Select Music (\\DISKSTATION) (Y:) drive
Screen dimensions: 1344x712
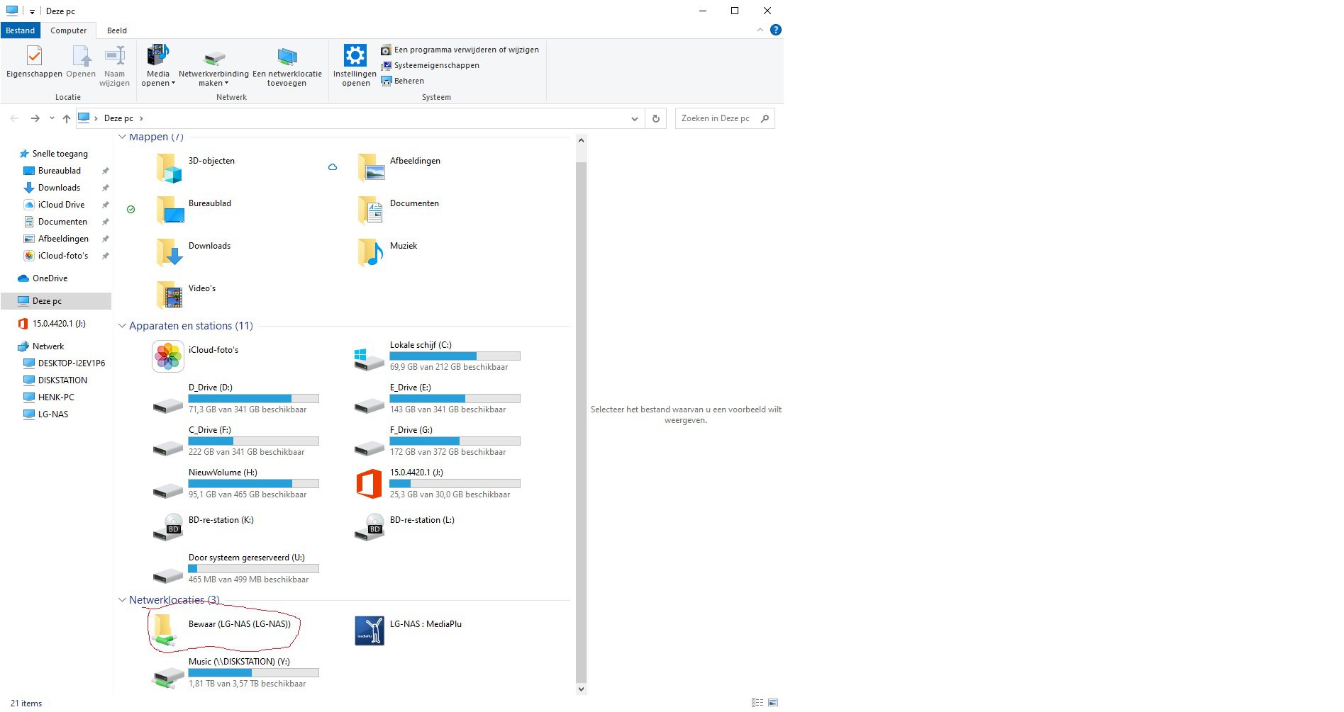coord(236,673)
